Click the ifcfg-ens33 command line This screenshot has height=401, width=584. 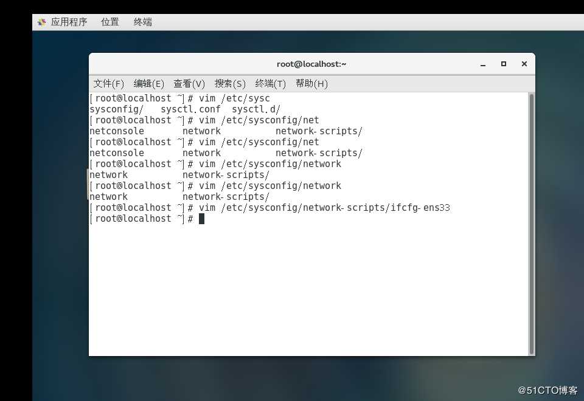270,208
